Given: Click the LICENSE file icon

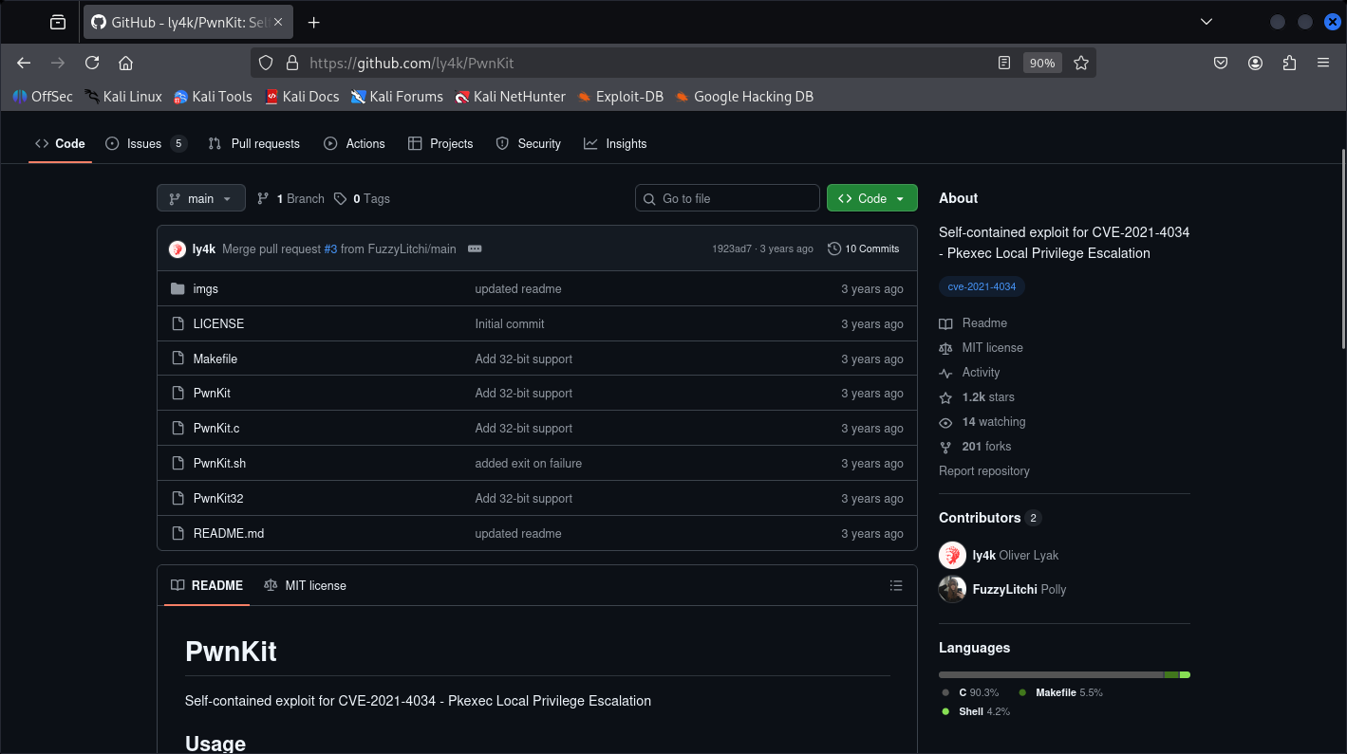Looking at the screenshot, I should pyautogui.click(x=178, y=323).
